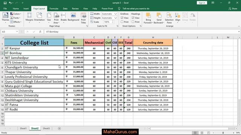Select cell containing Chandigarh University
The width and height of the screenshot is (241, 135).
point(34,67)
